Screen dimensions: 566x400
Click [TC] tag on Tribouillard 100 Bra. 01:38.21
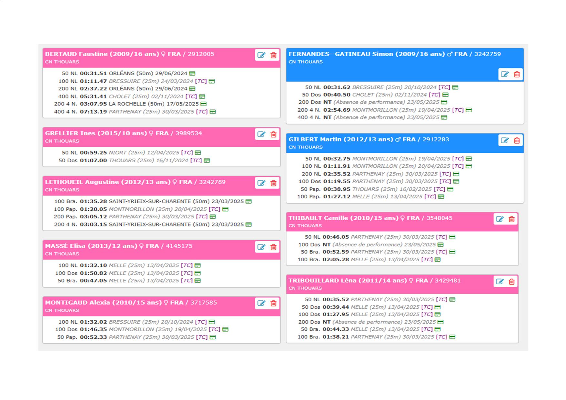tap(442, 337)
